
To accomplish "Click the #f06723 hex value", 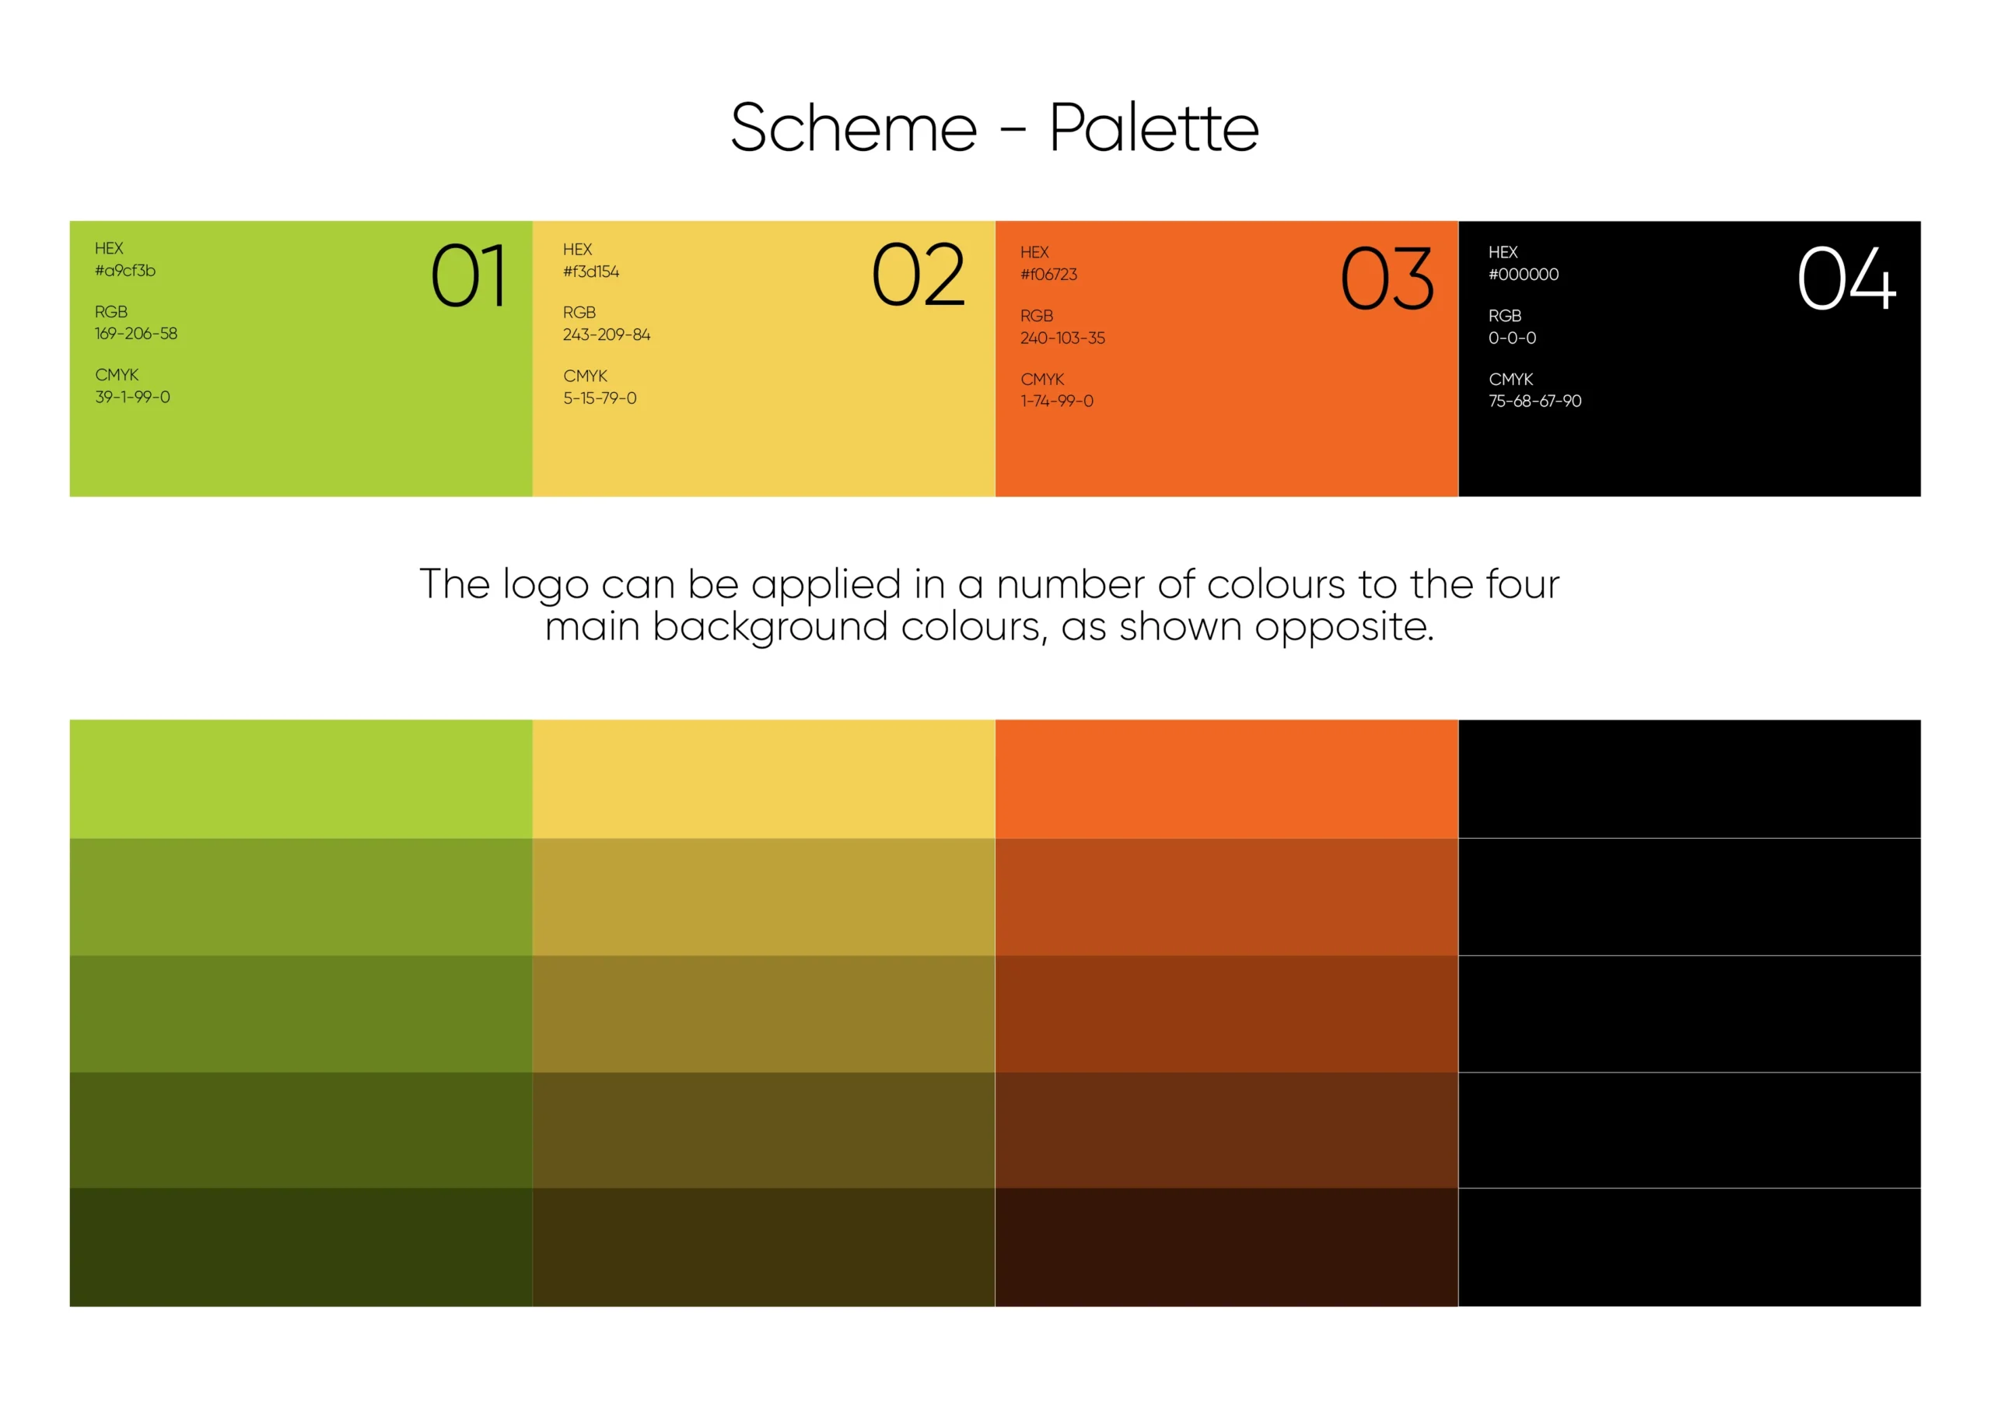I will click(1048, 274).
